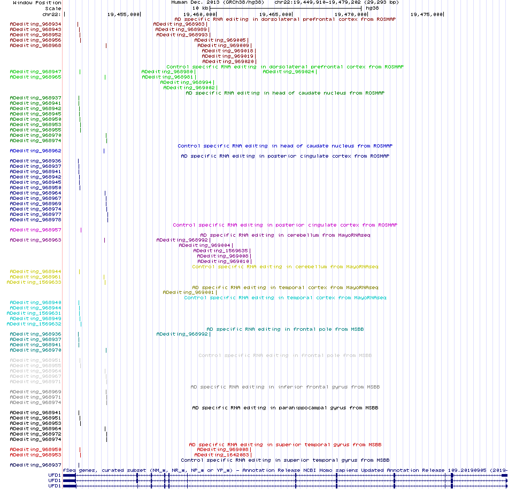This screenshot has width=508, height=489.
Task: Open 'Control specific RNA editing in frontal pole from MSBB' title
Action: pyautogui.click(x=285, y=355)
